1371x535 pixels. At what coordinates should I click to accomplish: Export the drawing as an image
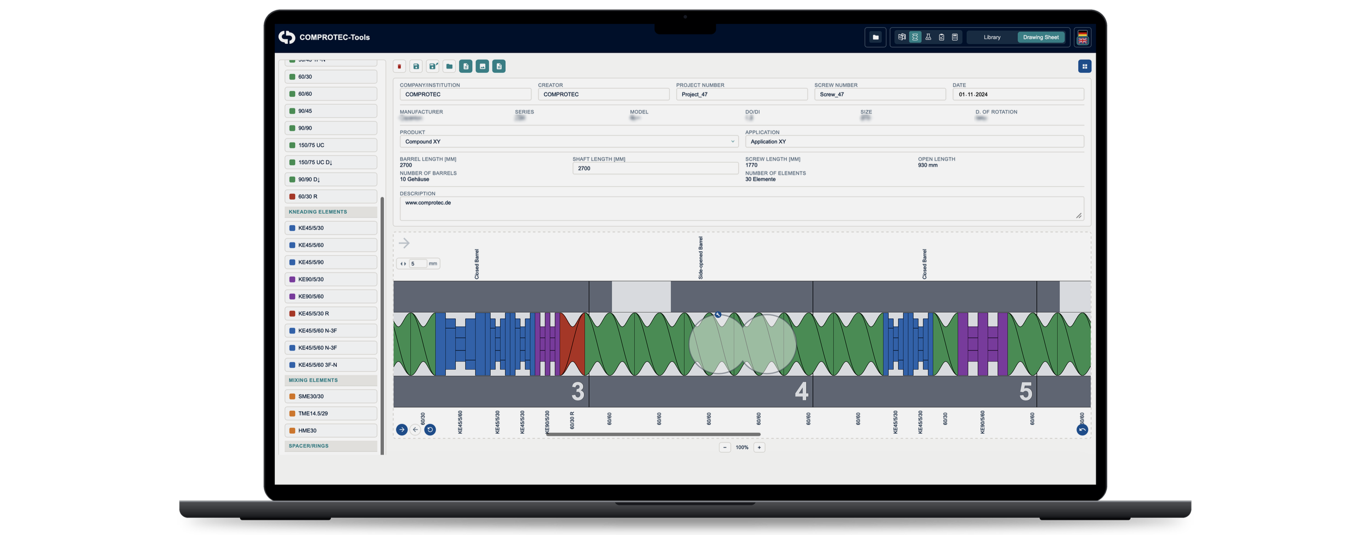483,66
